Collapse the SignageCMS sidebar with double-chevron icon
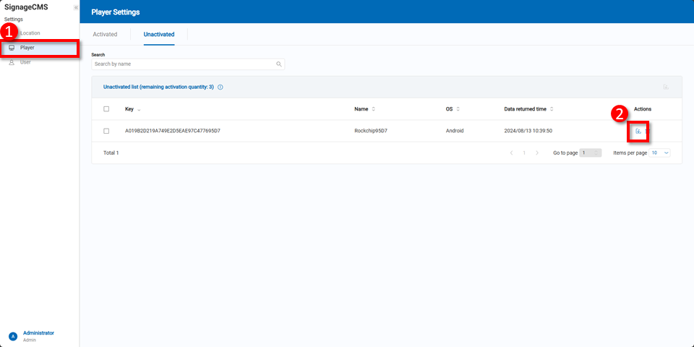The image size is (694, 347). point(76,7)
